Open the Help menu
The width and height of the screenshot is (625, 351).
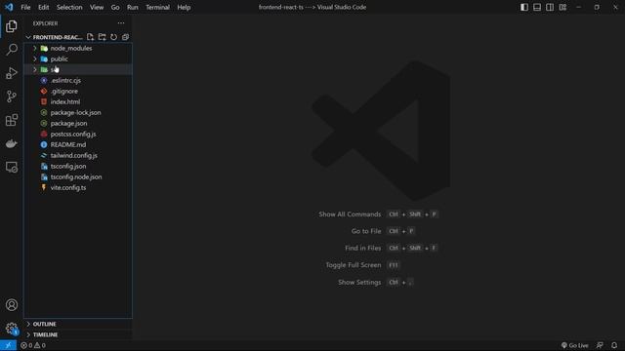(x=184, y=7)
